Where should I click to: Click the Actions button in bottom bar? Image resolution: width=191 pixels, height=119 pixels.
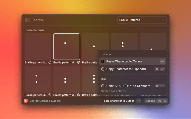click(x=150, y=101)
